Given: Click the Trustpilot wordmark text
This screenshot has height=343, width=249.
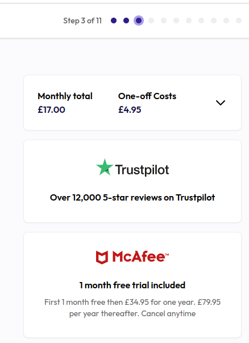Looking at the screenshot, I should click(142, 170).
